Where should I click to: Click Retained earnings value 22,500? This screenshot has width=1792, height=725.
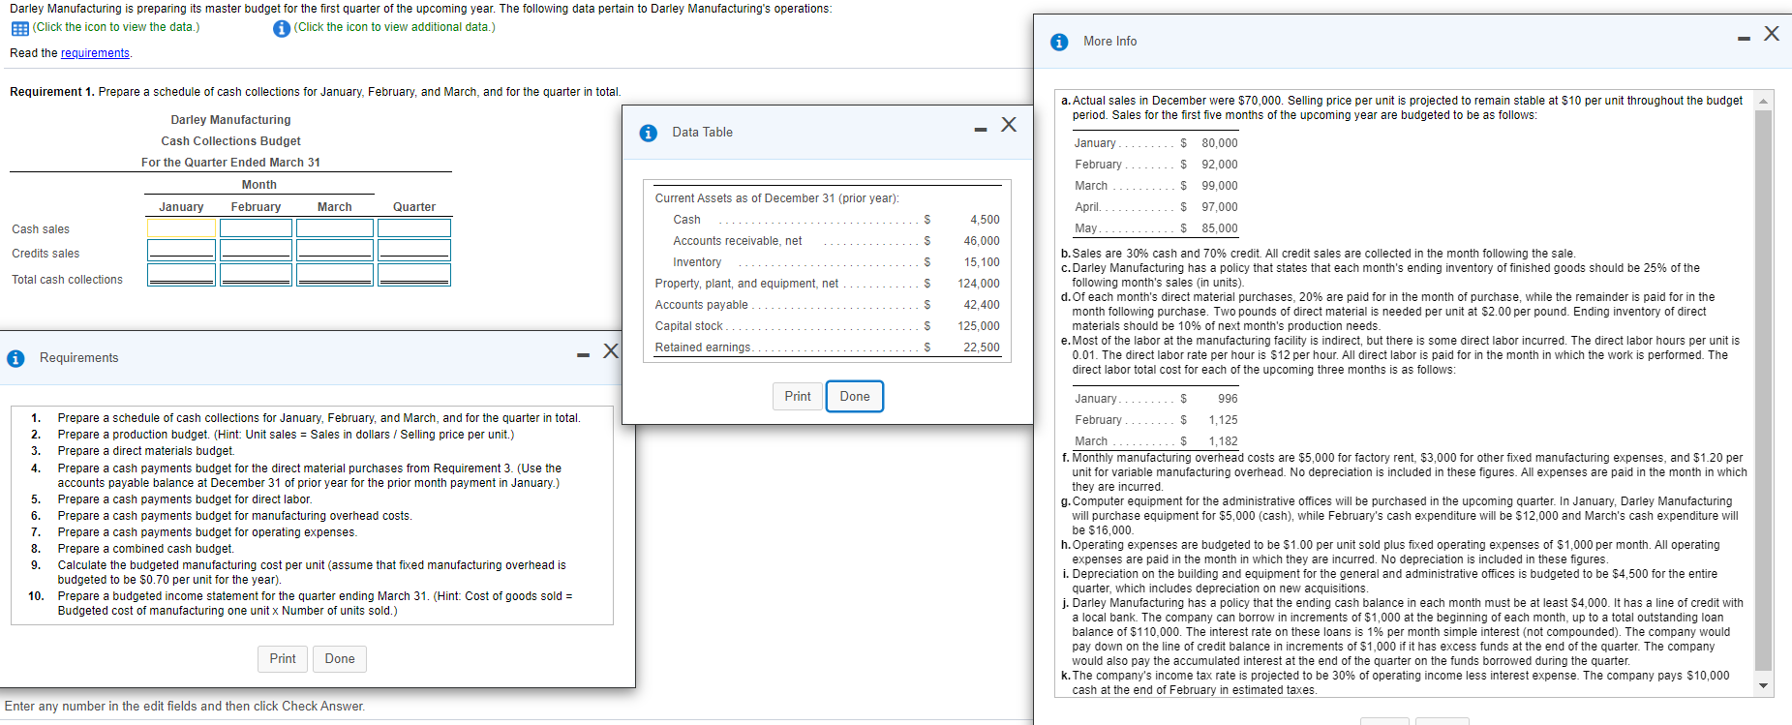tap(982, 347)
